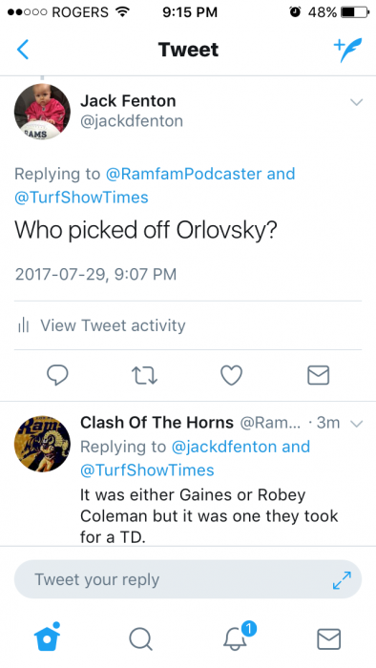Expand the reply composer with arrows icon
The image size is (376, 668).
tap(342, 580)
